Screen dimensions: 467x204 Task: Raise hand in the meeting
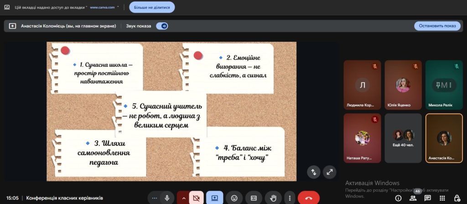click(x=273, y=198)
